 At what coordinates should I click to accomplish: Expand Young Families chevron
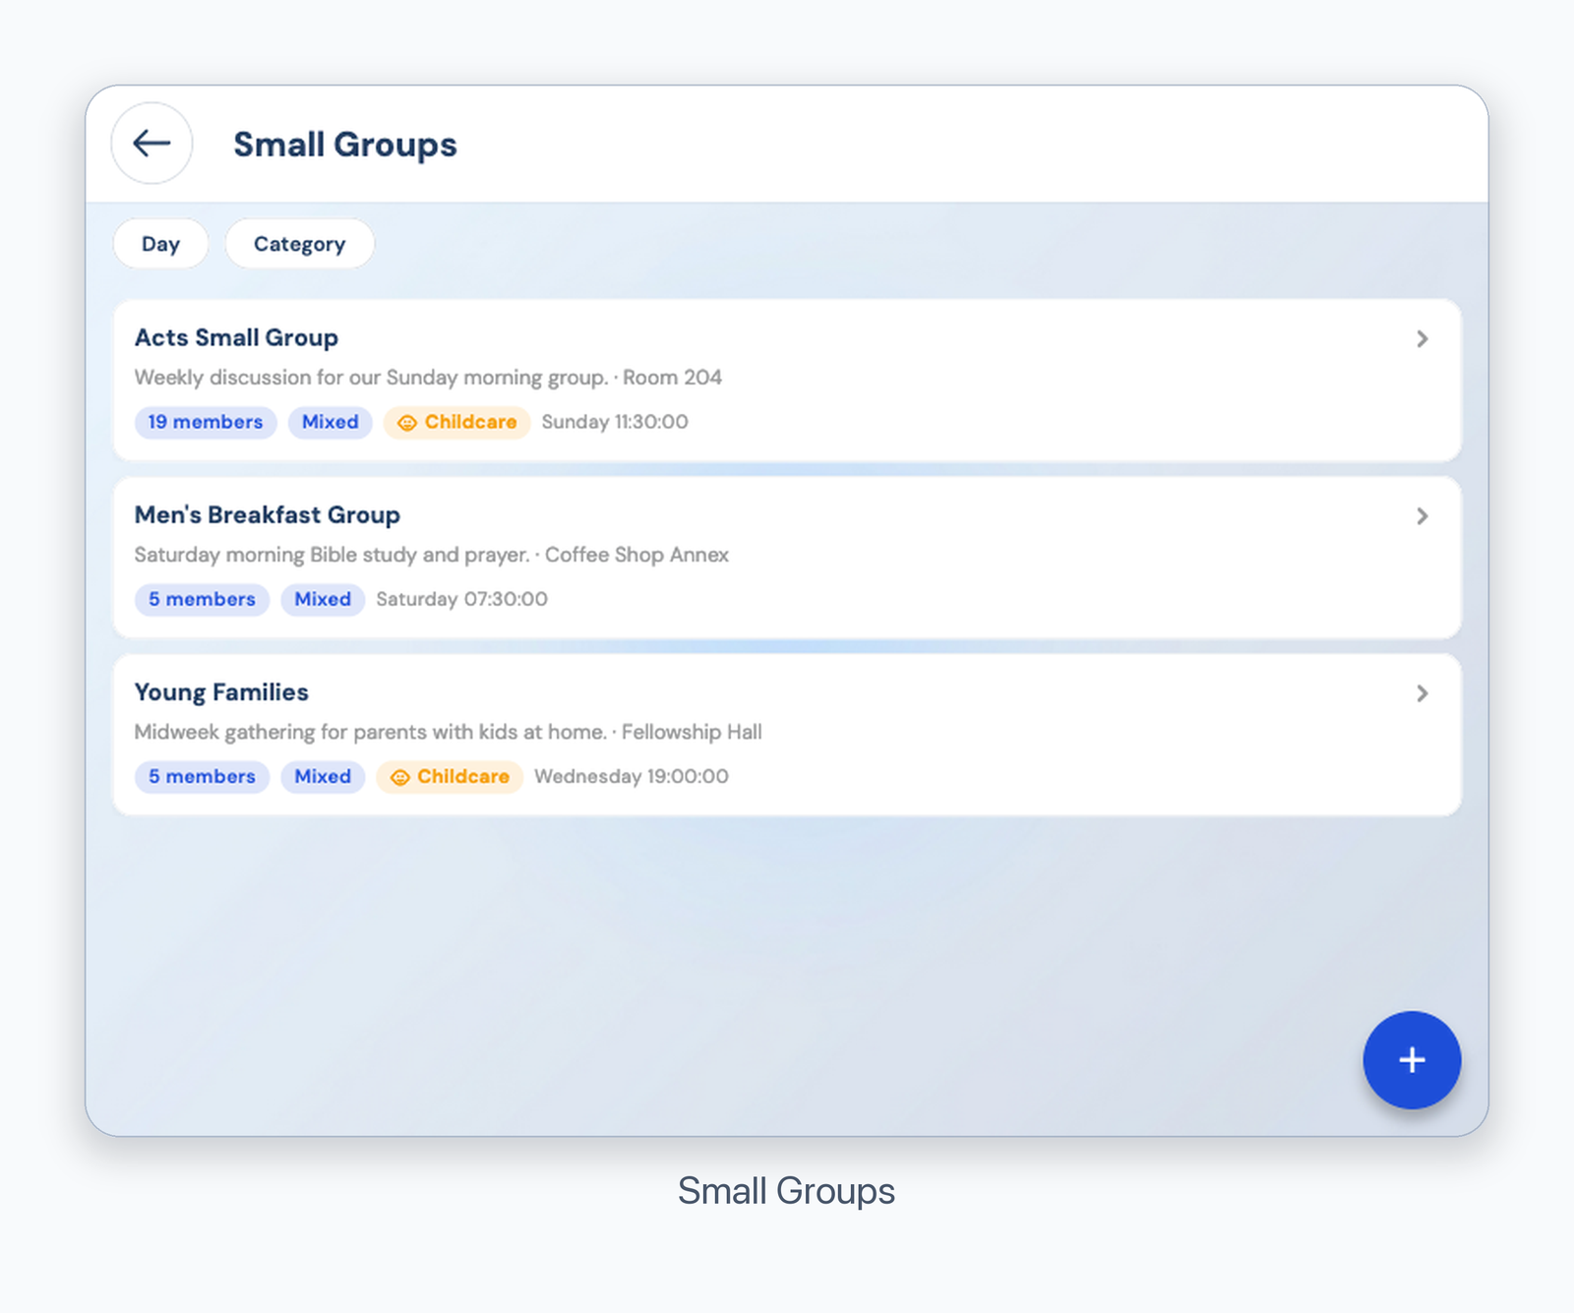1422,693
